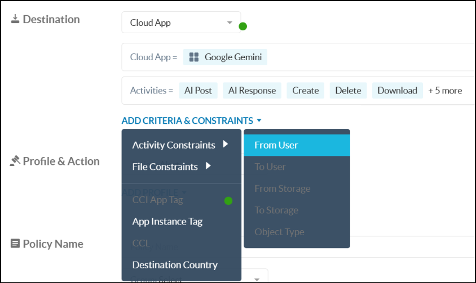
Task: Click the Profile & Action section heading
Action: click(x=61, y=161)
